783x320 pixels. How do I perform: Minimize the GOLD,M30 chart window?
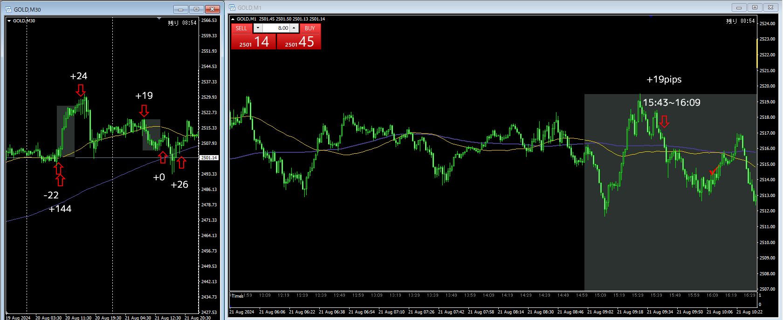point(181,9)
